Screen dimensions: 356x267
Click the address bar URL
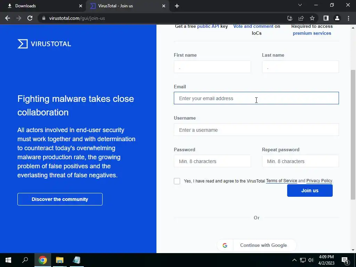tap(77, 18)
